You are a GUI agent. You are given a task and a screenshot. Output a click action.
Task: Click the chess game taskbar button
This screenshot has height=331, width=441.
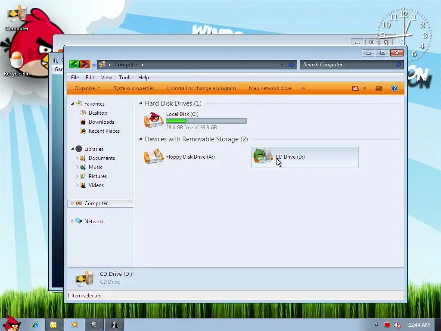[114, 325]
